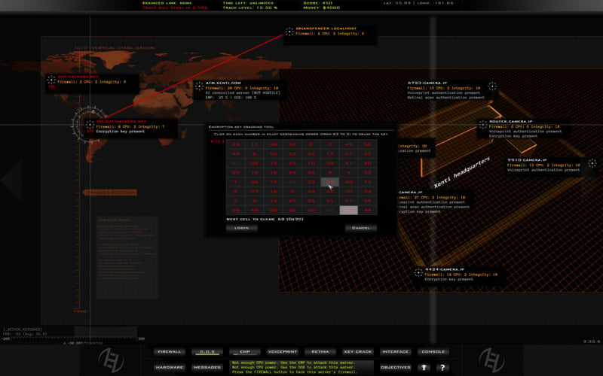The height and width of the screenshot is (376, 603).
Task: Click cell 17 in the key grid
Action: pos(274,182)
